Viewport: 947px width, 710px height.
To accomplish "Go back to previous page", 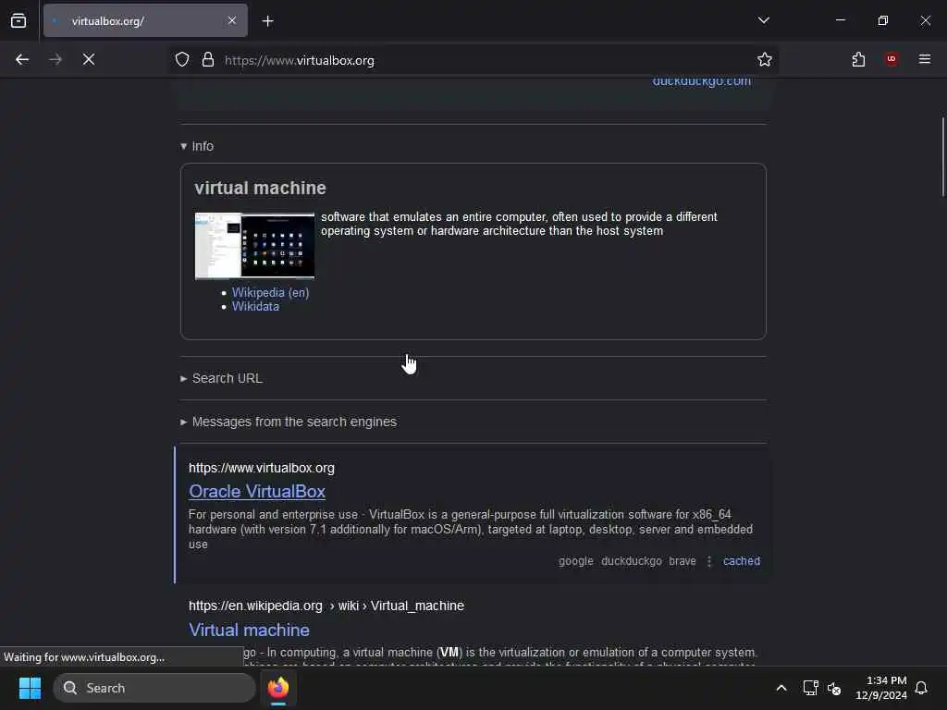I will click(x=22, y=59).
